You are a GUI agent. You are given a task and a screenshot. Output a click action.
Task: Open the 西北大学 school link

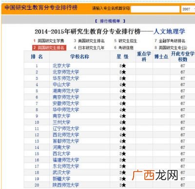[61, 154]
